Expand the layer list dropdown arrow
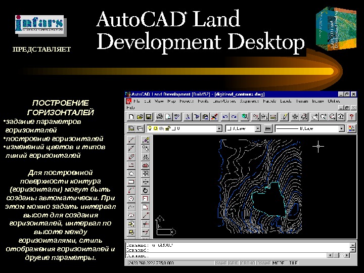This screenshot has height=273, width=364. tap(219, 128)
